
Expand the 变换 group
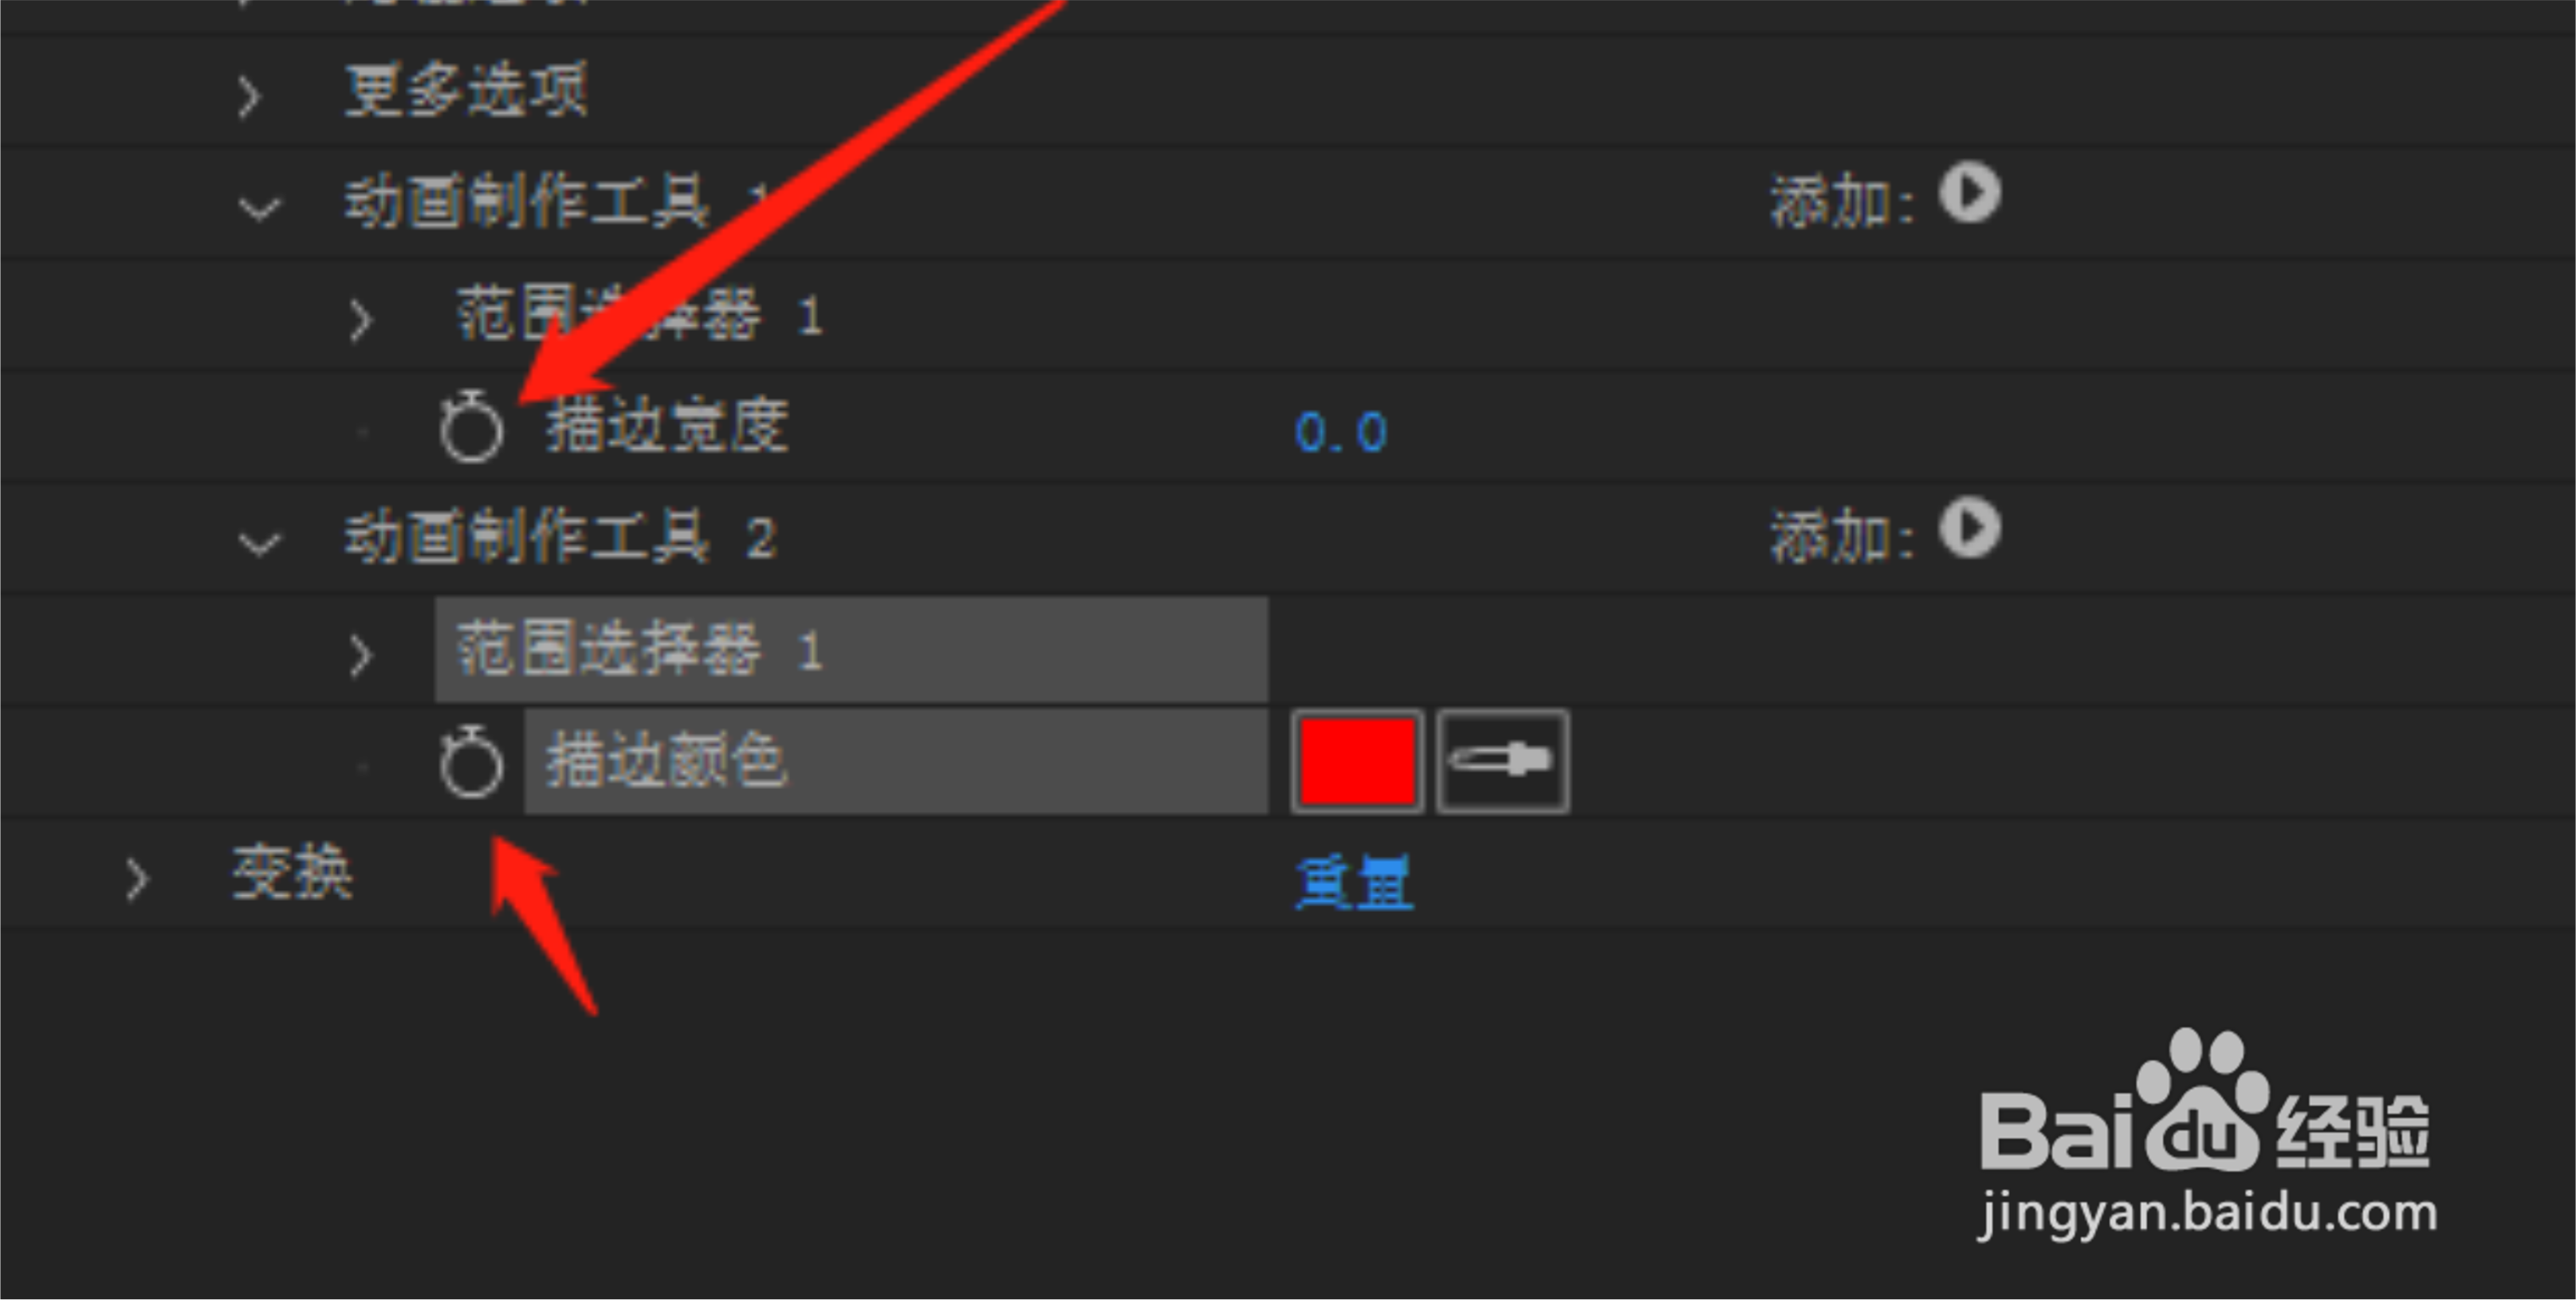point(136,879)
